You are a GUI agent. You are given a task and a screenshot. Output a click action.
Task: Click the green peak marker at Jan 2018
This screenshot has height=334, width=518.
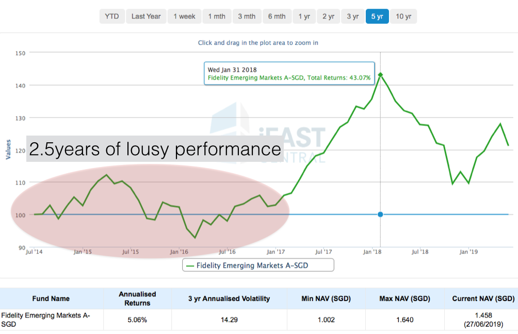point(381,75)
